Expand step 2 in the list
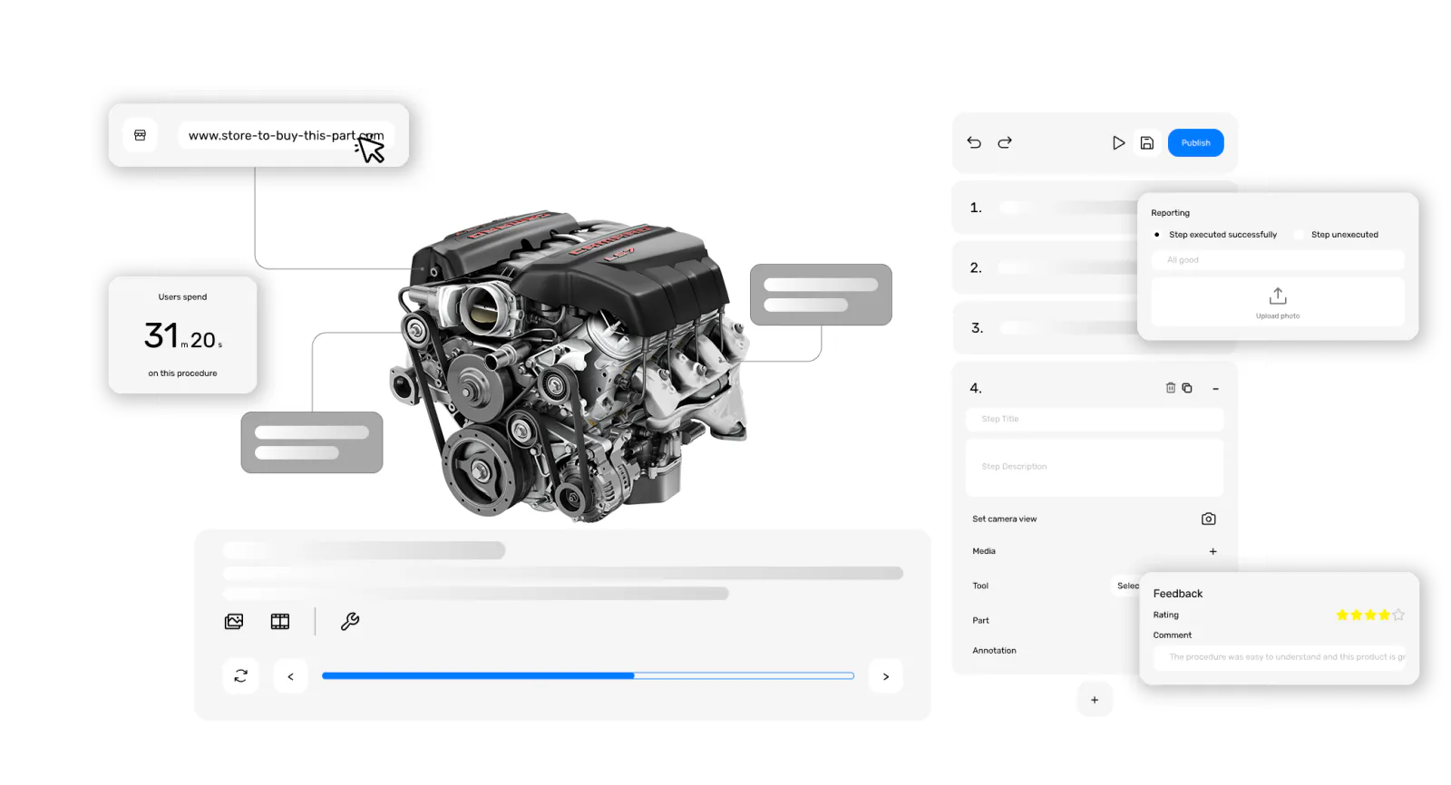 1046,267
